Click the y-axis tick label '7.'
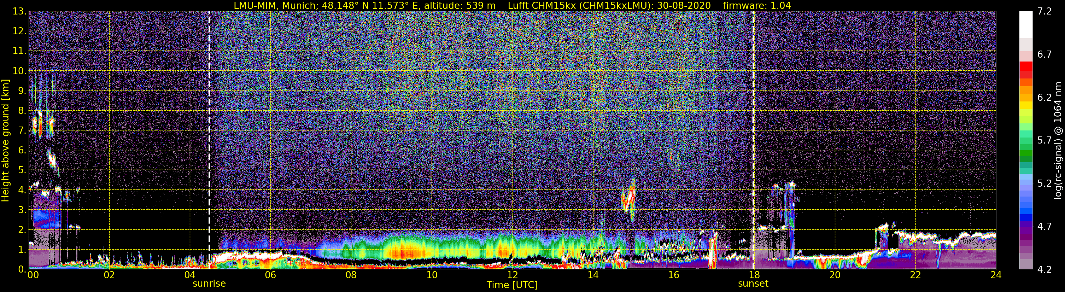Screen dimensions: 1065x292 click(22, 131)
